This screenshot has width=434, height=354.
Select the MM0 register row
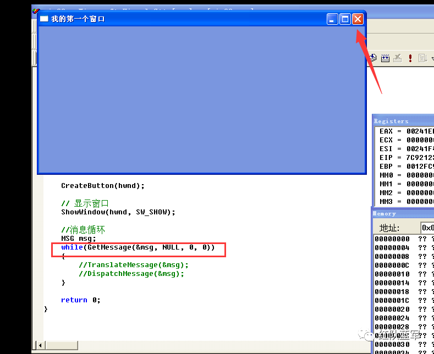pyautogui.click(x=406, y=175)
